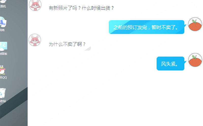This screenshot has width=203, height=126.
Task: Click the 收站 label under the Recycle Bin
Action: 3,101
